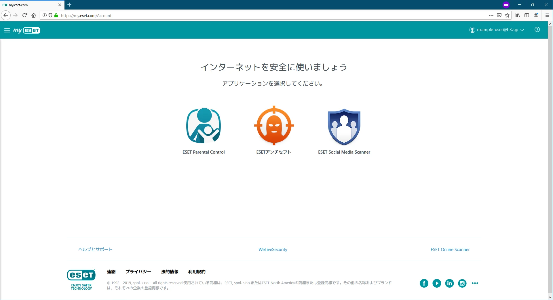Open Firefox page actions three-dot menu
The width and height of the screenshot is (553, 300).
(491, 16)
